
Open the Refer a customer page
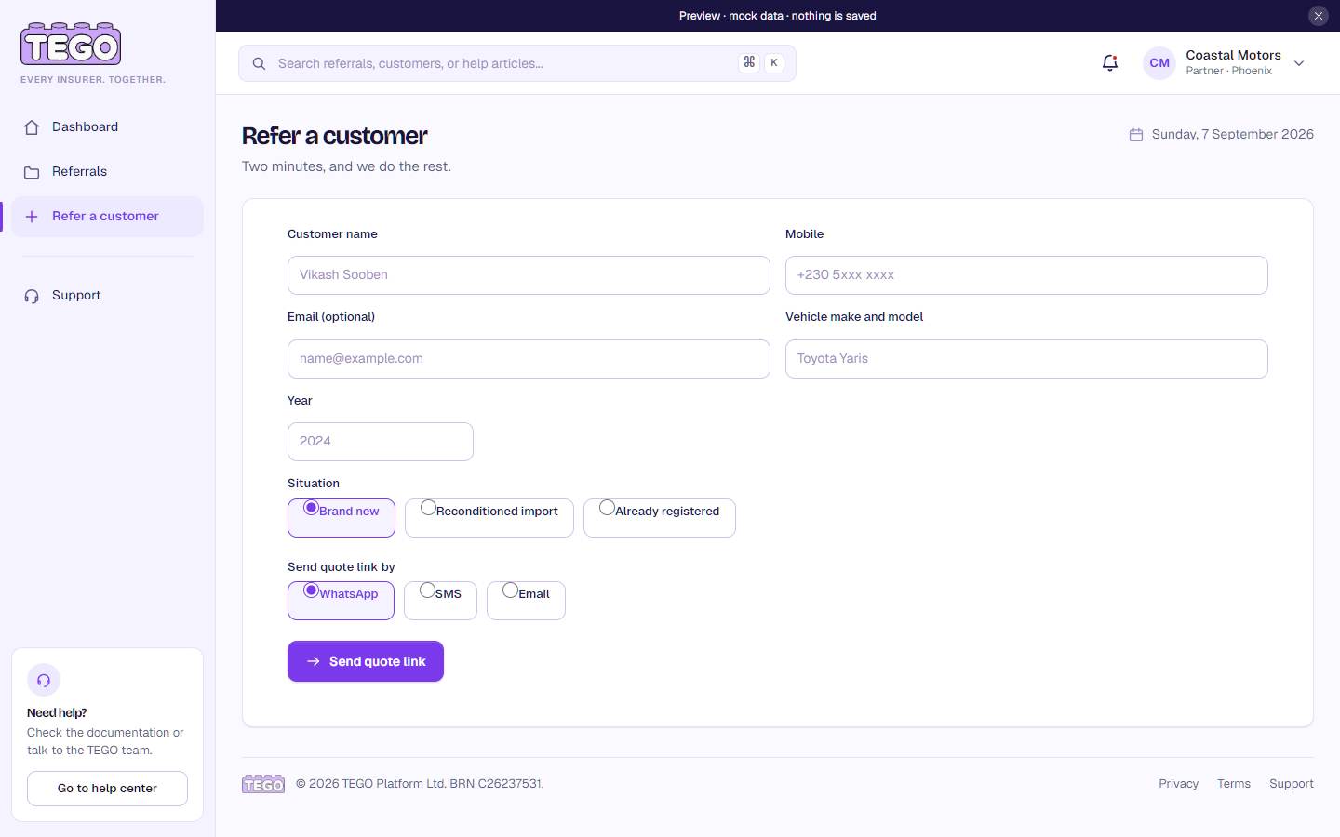(x=108, y=217)
